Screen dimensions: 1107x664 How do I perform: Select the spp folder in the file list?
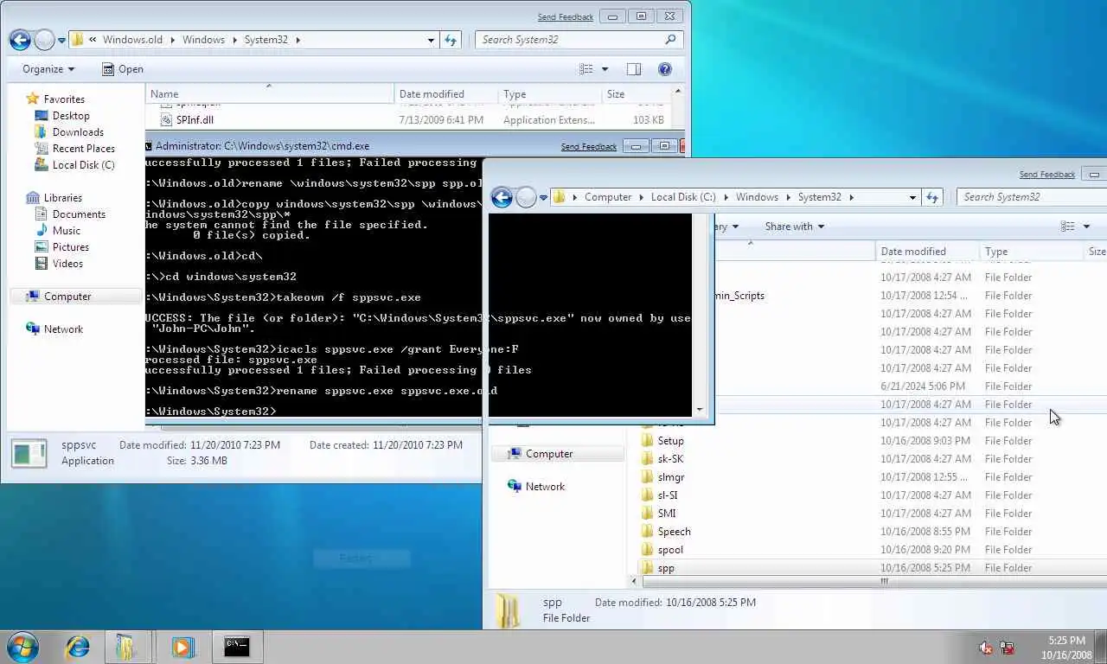click(666, 568)
